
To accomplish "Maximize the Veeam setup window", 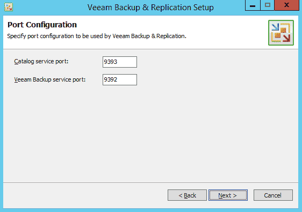I will [x=267, y=5].
